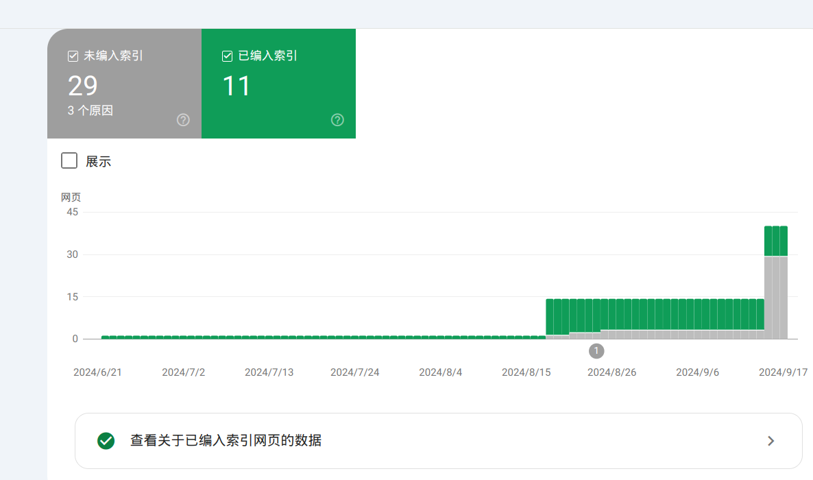
Task: Open the gray annotation marker labeled 1
Action: click(596, 351)
